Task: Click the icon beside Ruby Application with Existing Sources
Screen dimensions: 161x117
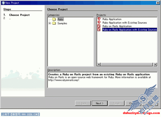Action: click(99, 22)
